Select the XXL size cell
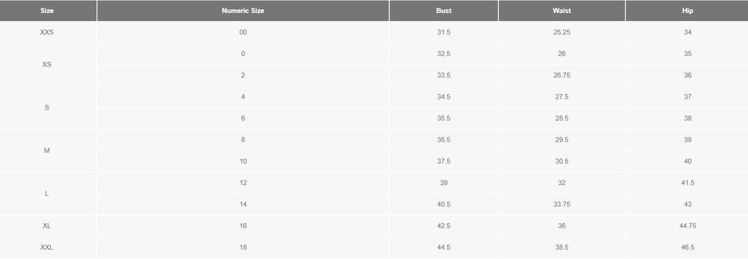748x259 pixels. tap(47, 248)
